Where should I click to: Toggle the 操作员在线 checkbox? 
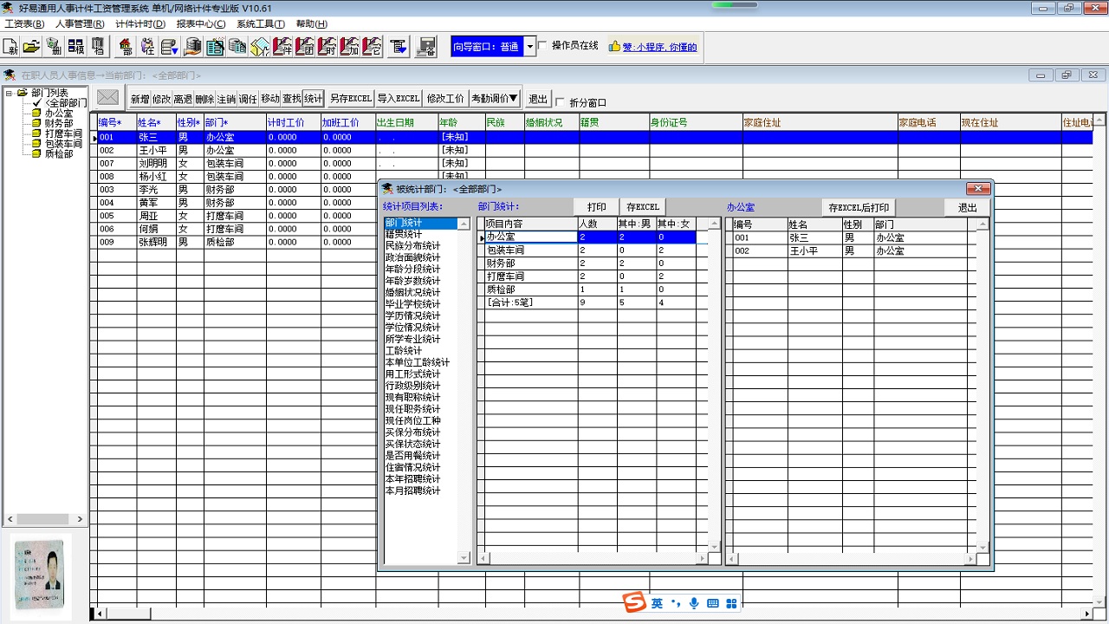(542, 46)
